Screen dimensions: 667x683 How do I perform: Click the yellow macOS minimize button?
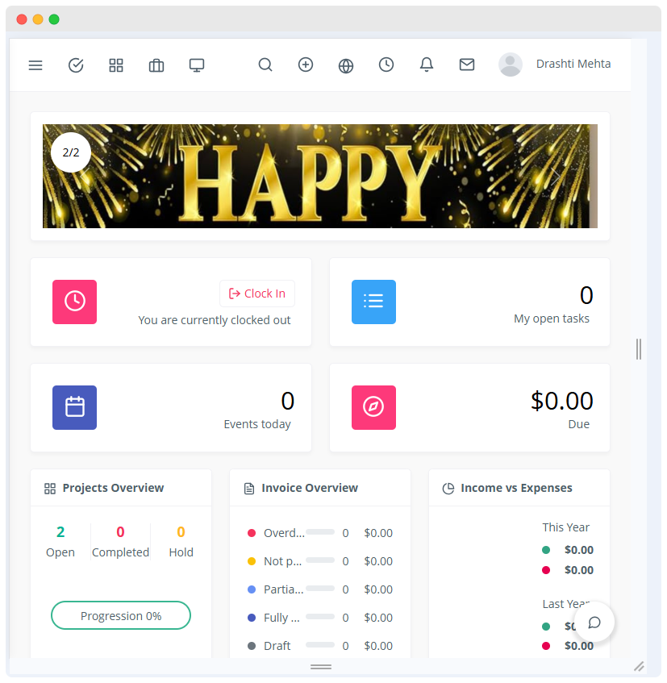(38, 19)
